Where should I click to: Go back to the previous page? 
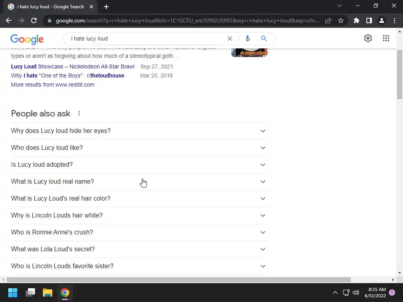[x=9, y=20]
